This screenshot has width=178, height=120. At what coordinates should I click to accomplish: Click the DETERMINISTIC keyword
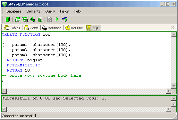coord(23,65)
